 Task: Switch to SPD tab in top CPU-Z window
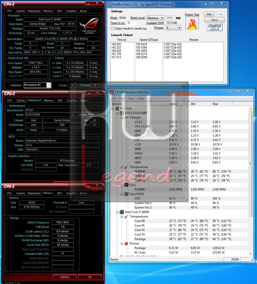click(x=59, y=11)
